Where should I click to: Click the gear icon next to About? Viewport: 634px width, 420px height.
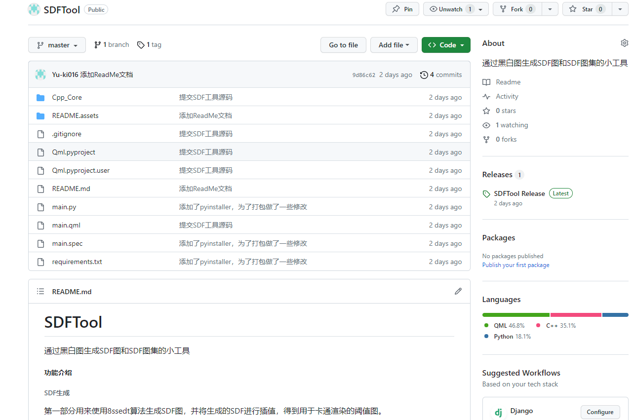coord(624,42)
